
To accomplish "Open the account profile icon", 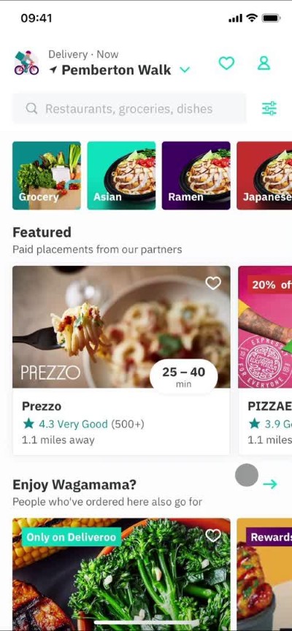I will (264, 64).
